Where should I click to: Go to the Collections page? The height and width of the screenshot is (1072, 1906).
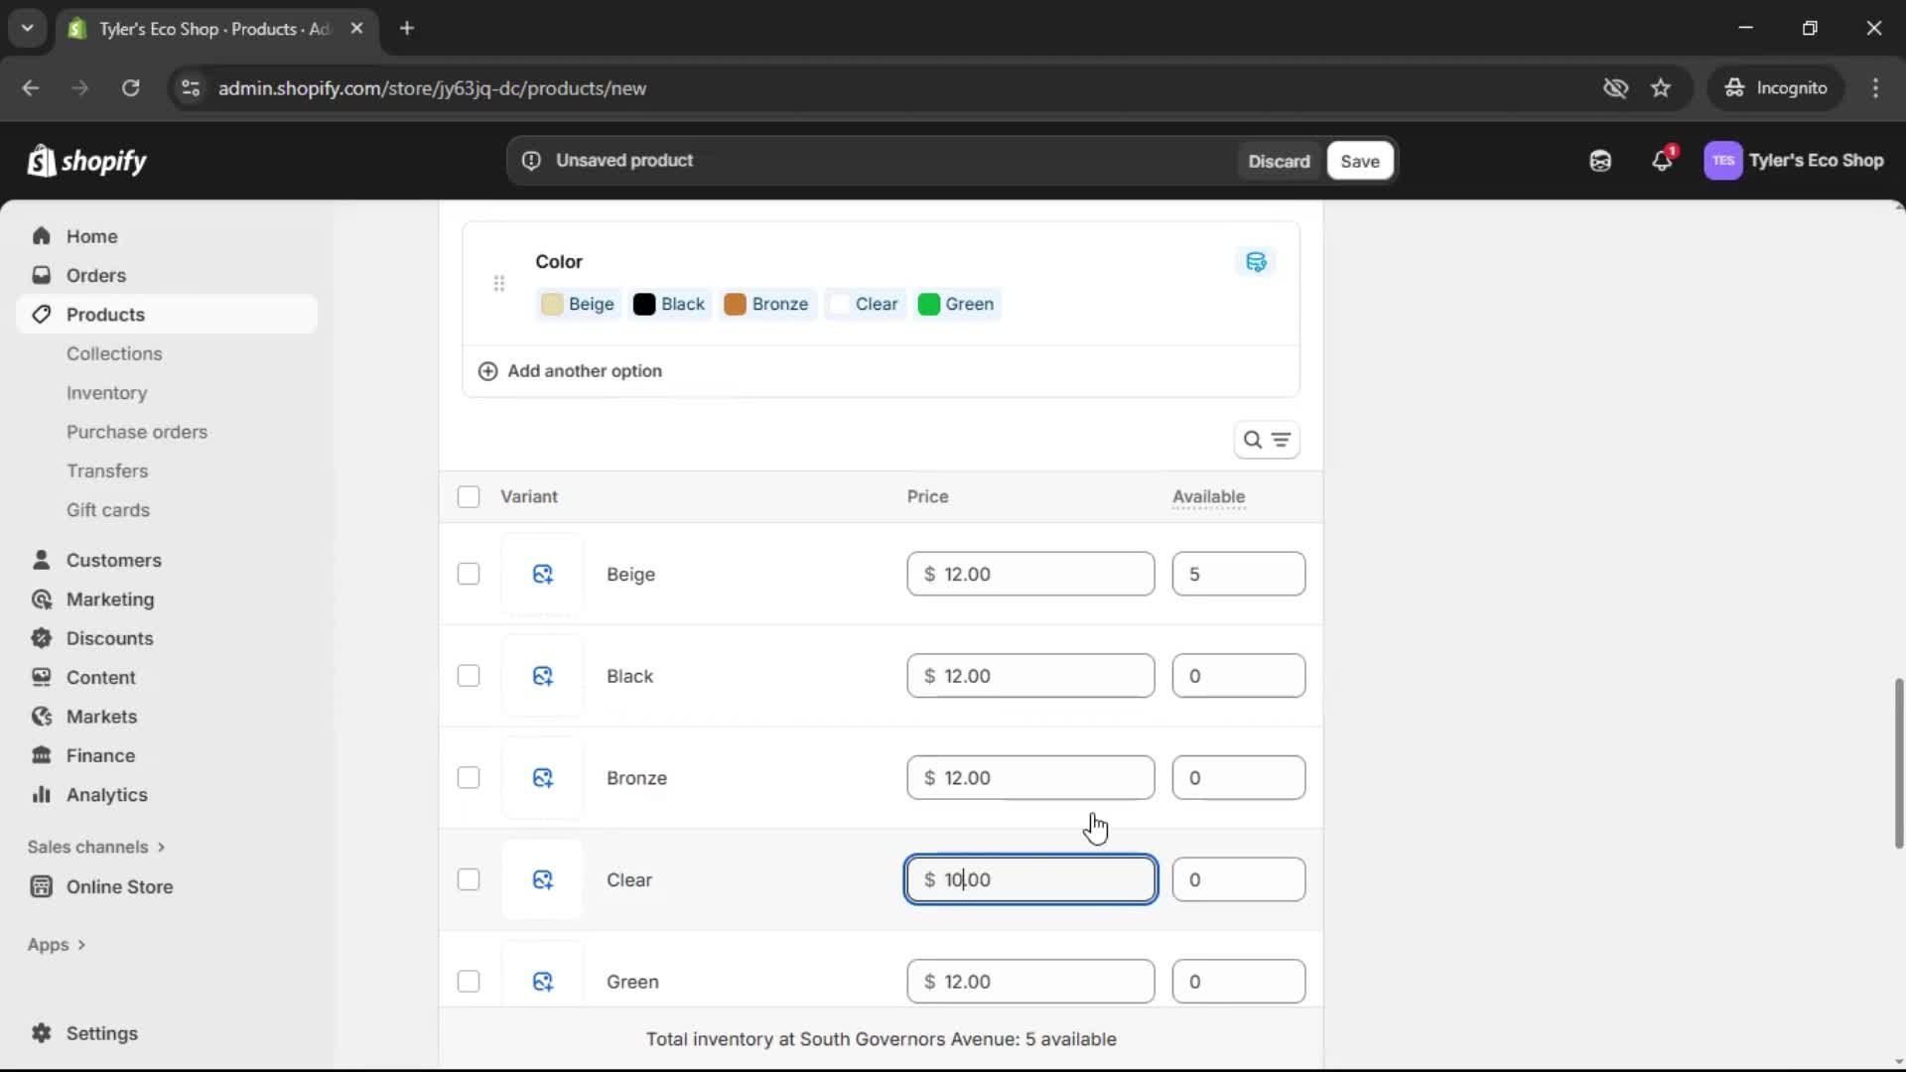point(115,353)
